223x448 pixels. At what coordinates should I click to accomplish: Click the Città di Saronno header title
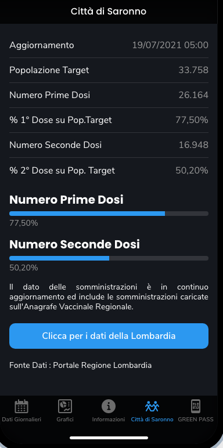[x=109, y=12]
